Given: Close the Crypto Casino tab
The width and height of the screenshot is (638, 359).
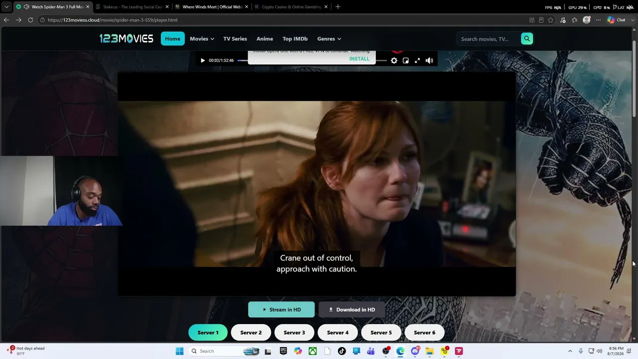Looking at the screenshot, I should [x=325, y=7].
